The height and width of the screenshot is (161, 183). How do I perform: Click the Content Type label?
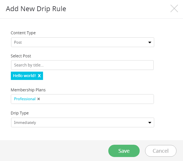click(23, 33)
